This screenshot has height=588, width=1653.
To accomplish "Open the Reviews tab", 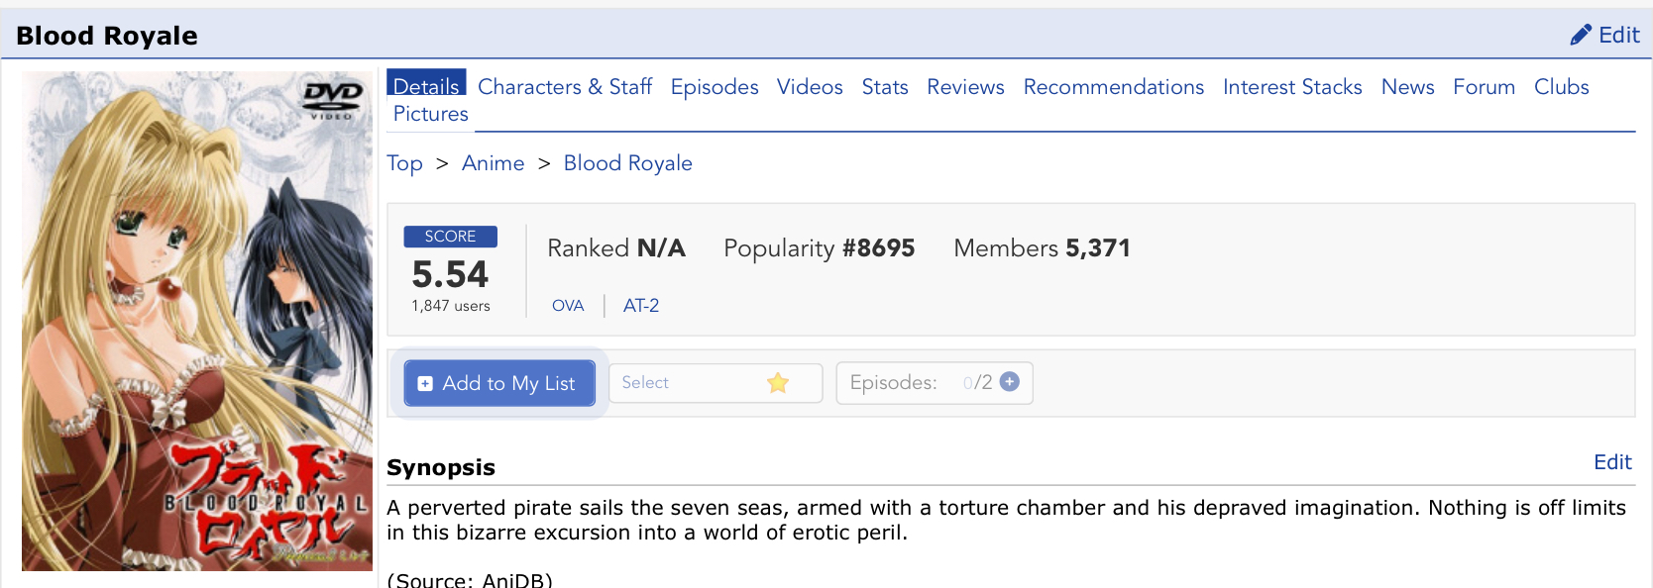I will (965, 87).
